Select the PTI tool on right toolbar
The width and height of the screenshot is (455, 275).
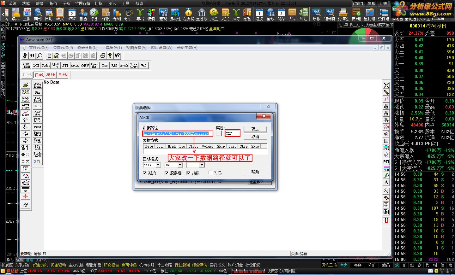[386, 162]
